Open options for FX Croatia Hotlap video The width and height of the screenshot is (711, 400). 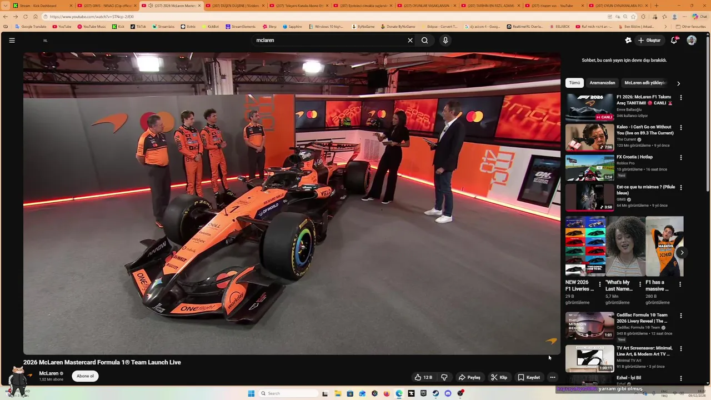point(681,157)
